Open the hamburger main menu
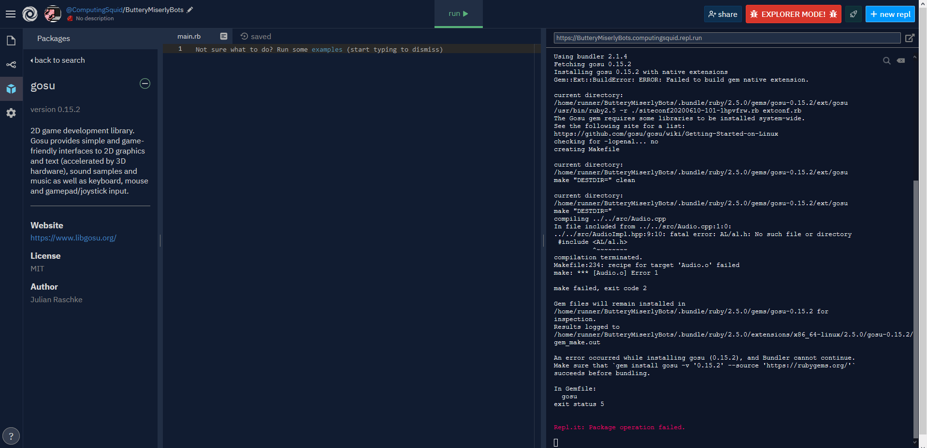The width and height of the screenshot is (927, 448). (11, 14)
